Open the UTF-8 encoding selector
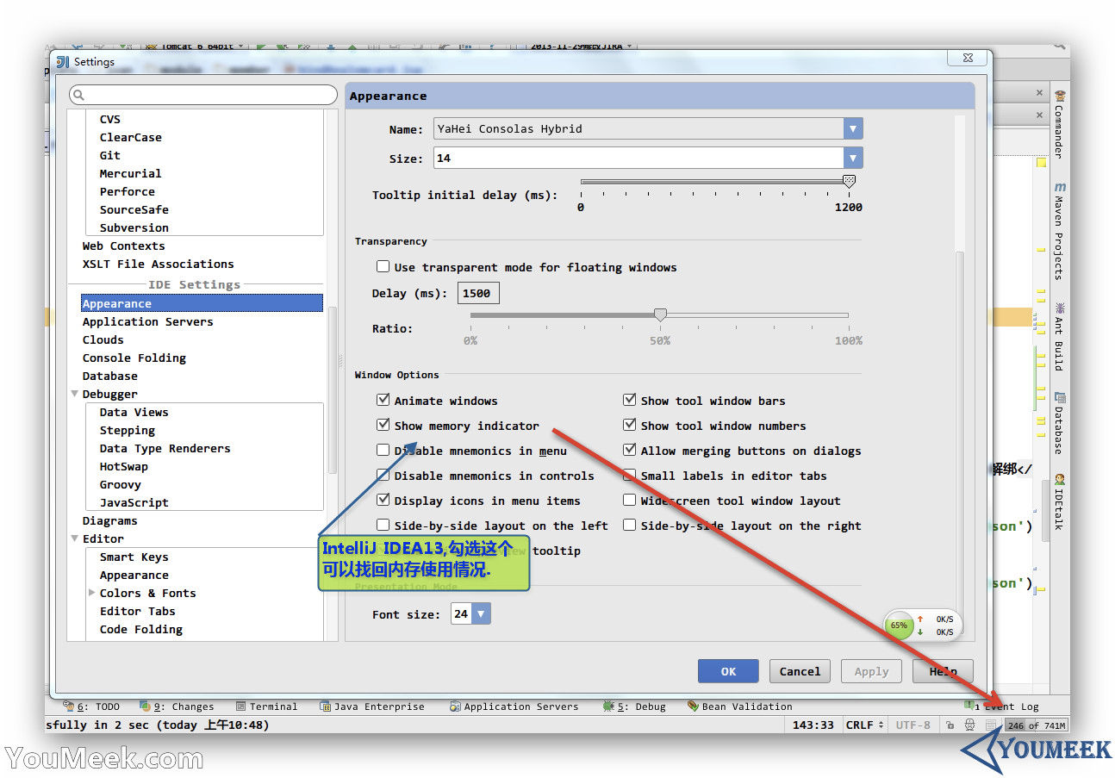This screenshot has width=1115, height=778. click(x=913, y=725)
